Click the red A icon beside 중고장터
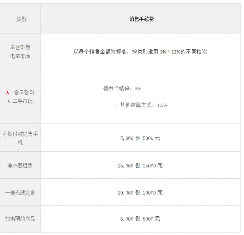Image resolution: width=244 pixels, height=235 pixels. (8, 93)
